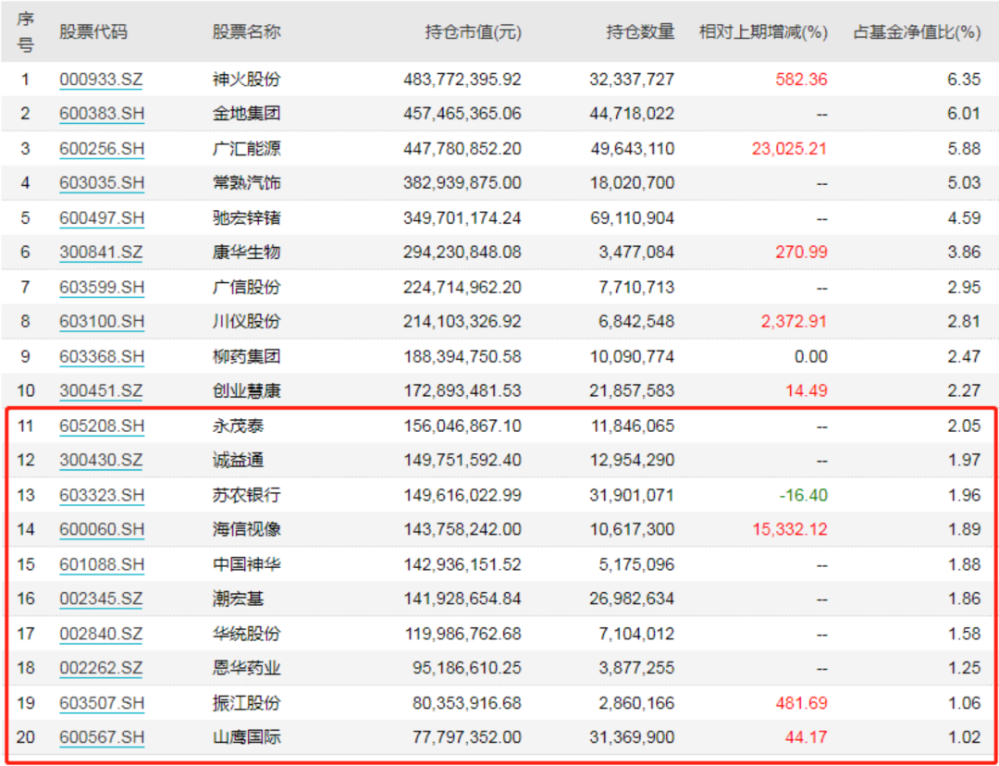Open stock code link 000933.SZ
This screenshot has width=999, height=766.
[x=101, y=80]
